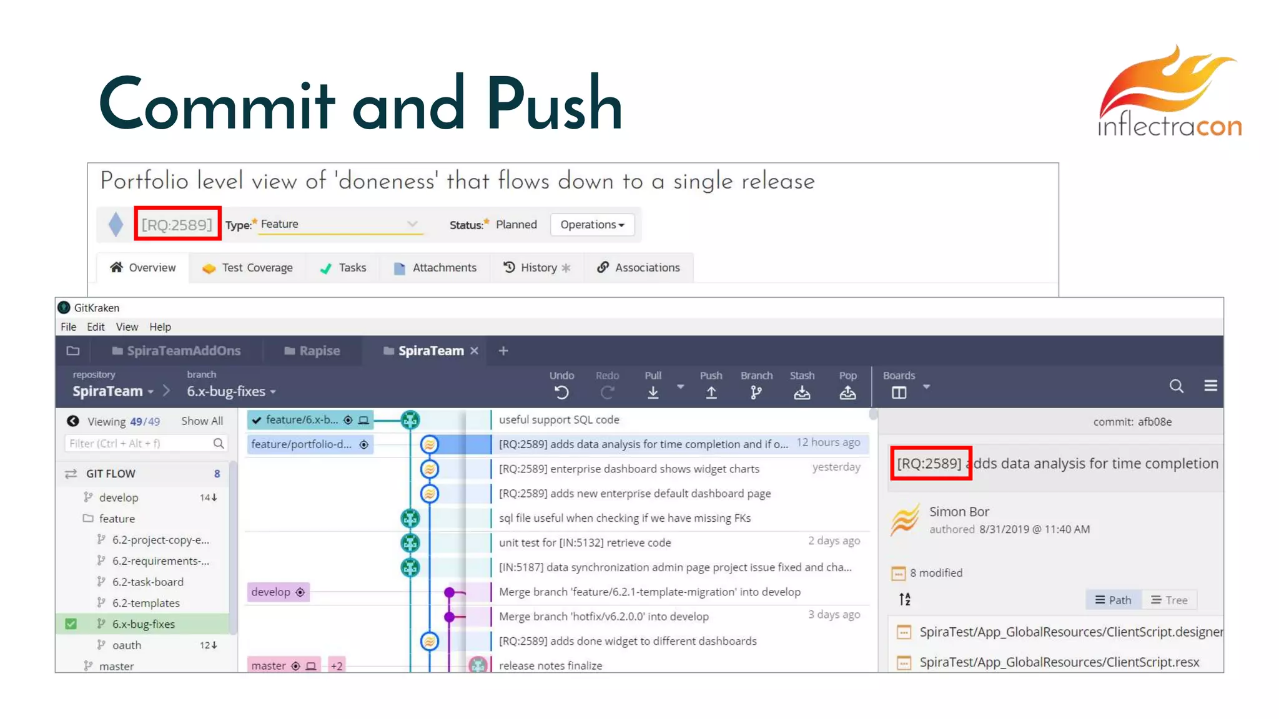Viewport: 1279px width, 719px height.
Task: Click the sort files icon under 8 modified
Action: [904, 599]
